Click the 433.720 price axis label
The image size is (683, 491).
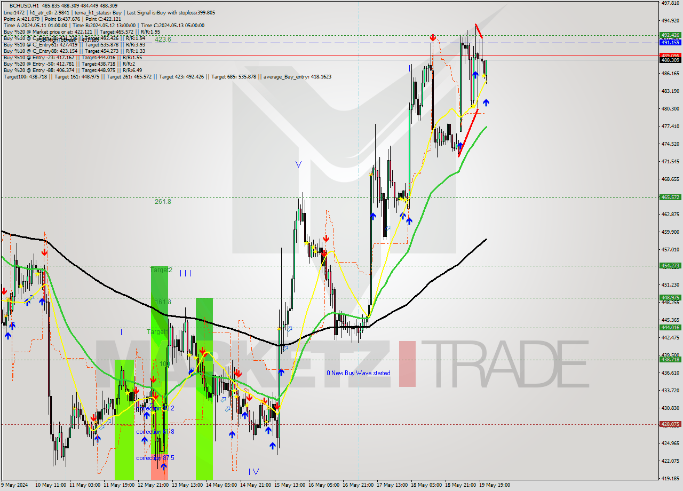click(670, 390)
